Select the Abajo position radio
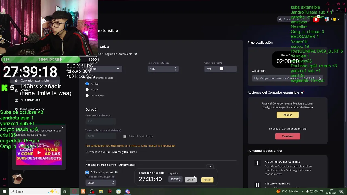The image size is (347, 195). (87, 90)
